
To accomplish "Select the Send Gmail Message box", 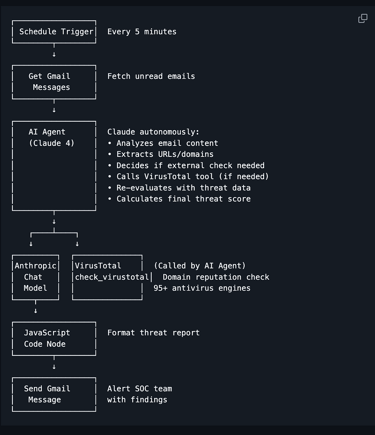I will (54, 394).
